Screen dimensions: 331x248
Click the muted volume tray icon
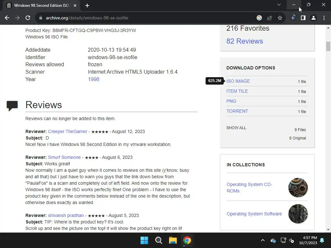point(292,240)
